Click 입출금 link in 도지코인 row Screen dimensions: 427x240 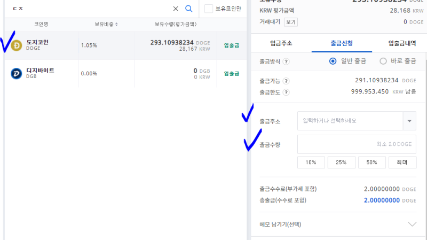point(232,45)
